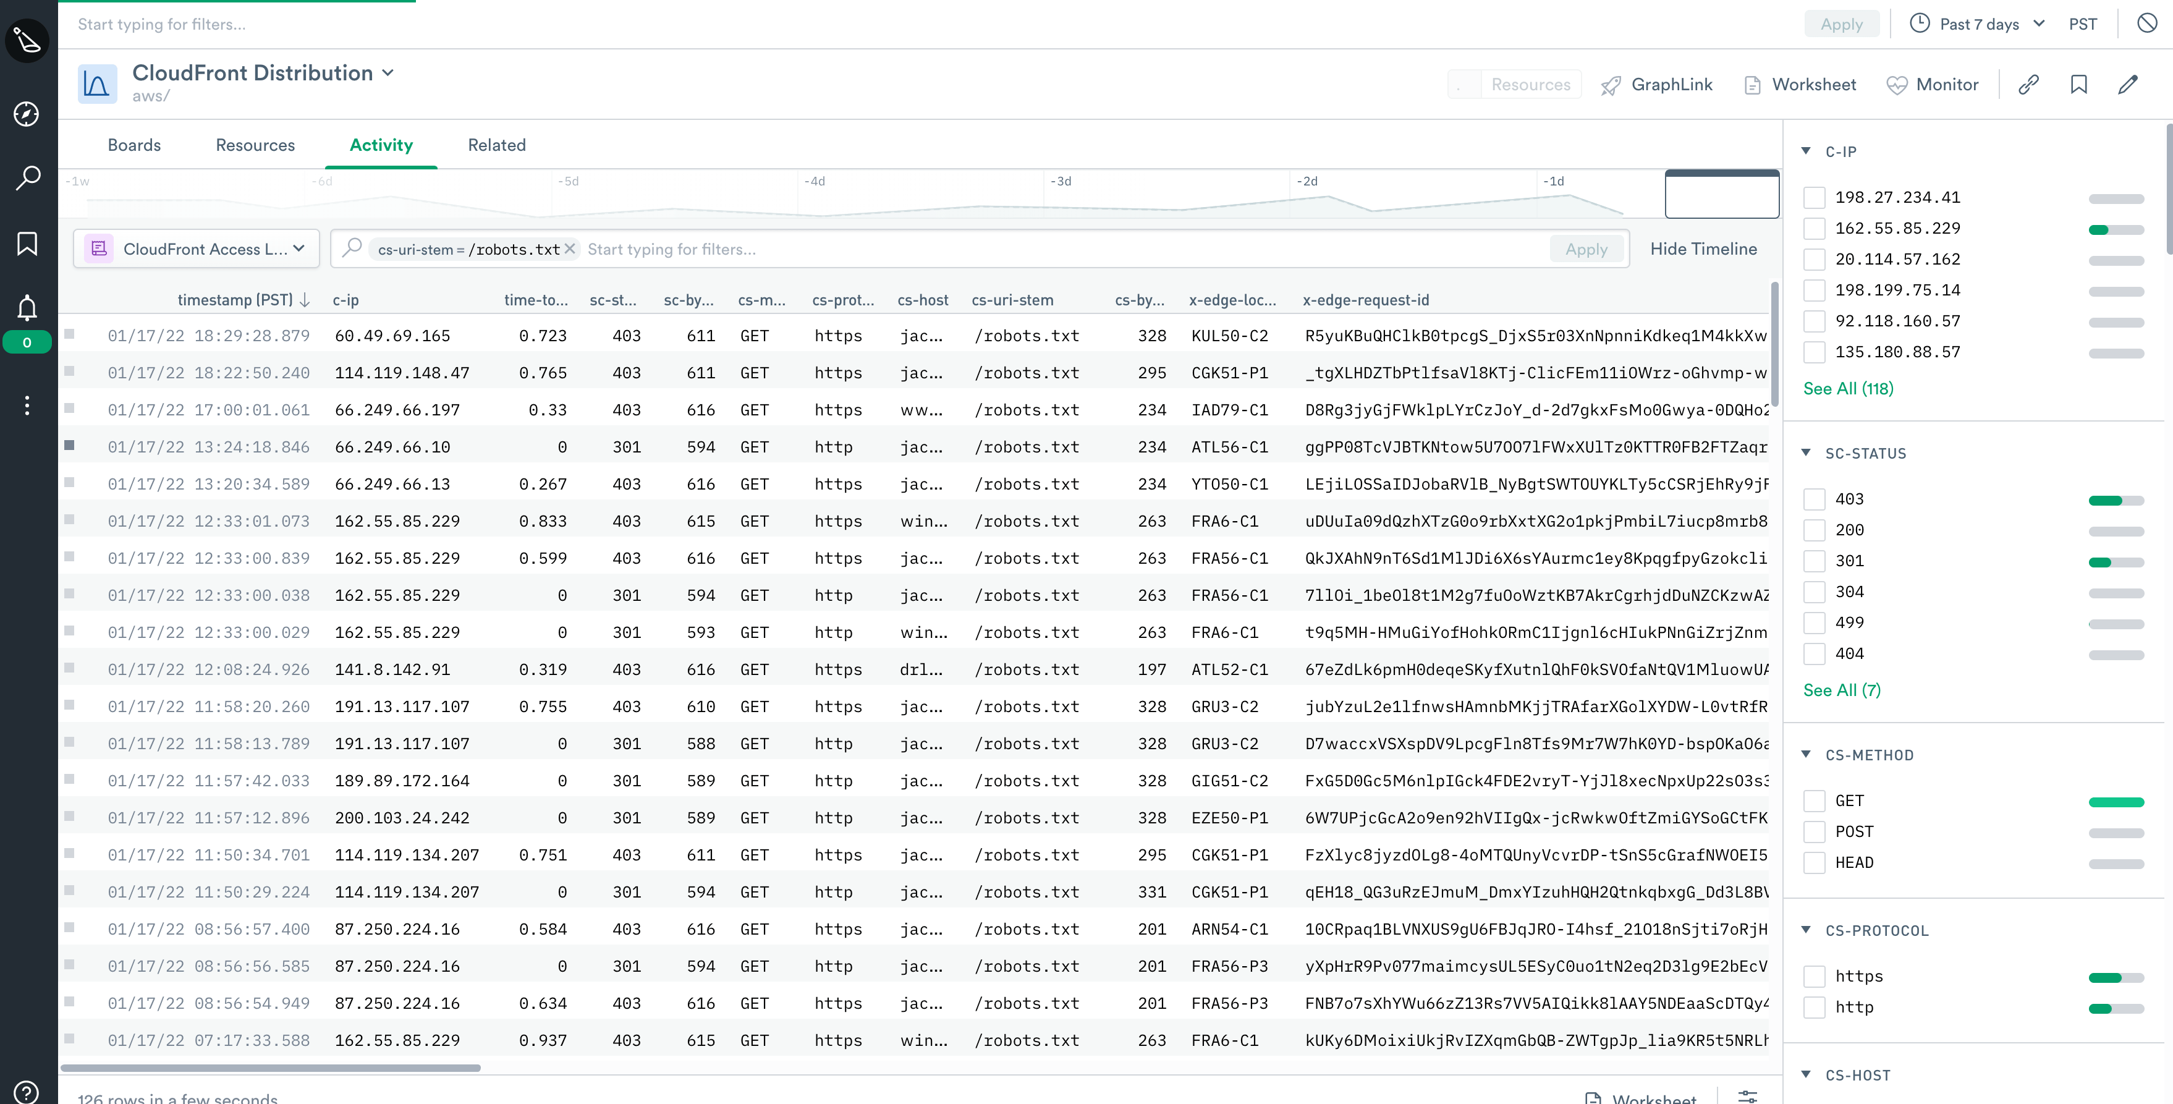Enable the https protocol filter
This screenshot has width=2173, height=1104.
pyautogui.click(x=1815, y=976)
